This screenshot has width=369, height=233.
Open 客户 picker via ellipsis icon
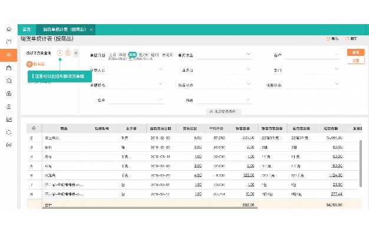337,55
